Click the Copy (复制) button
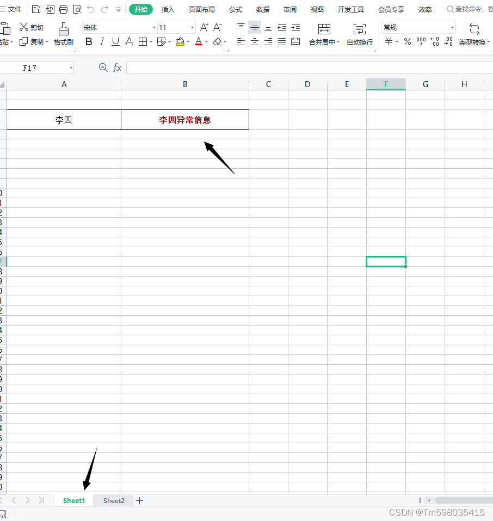Screen dimensions: 493x521 [32, 42]
